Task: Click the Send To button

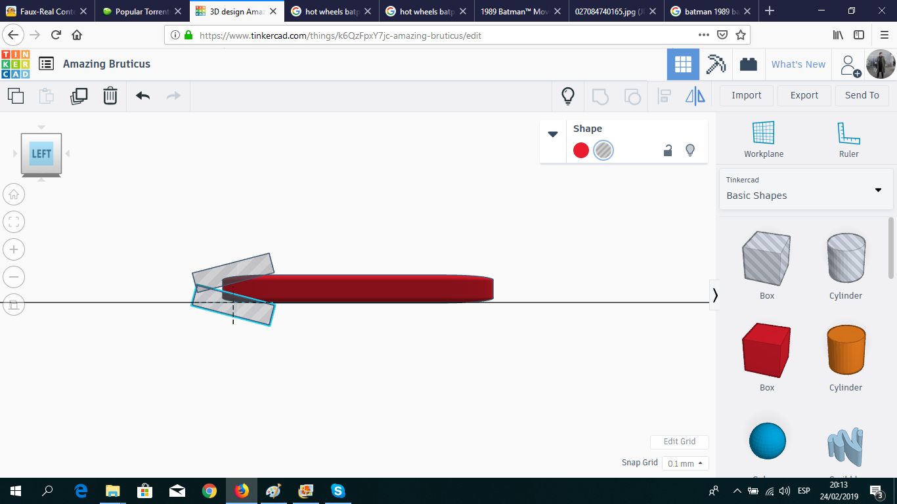Action: coord(862,96)
